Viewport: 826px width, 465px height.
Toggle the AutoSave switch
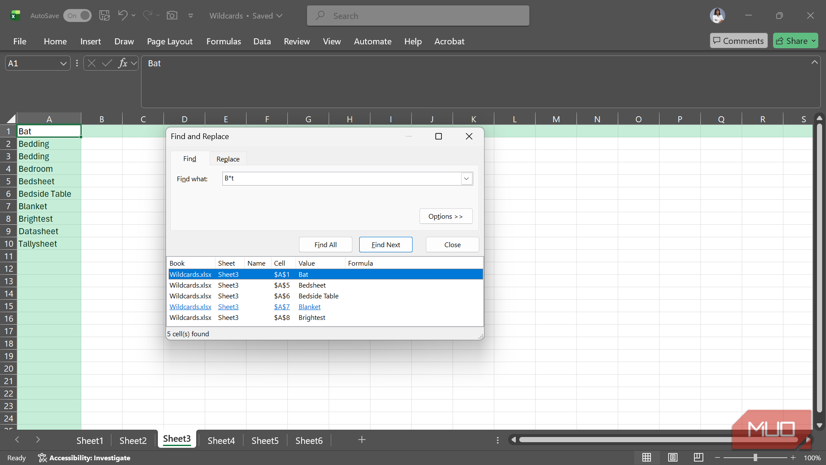[77, 15]
